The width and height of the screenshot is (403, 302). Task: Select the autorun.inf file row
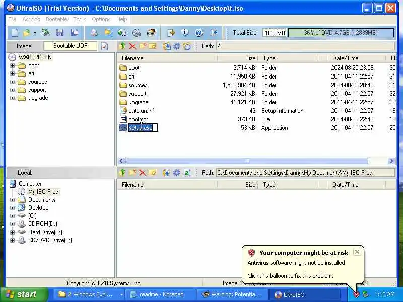257,111
